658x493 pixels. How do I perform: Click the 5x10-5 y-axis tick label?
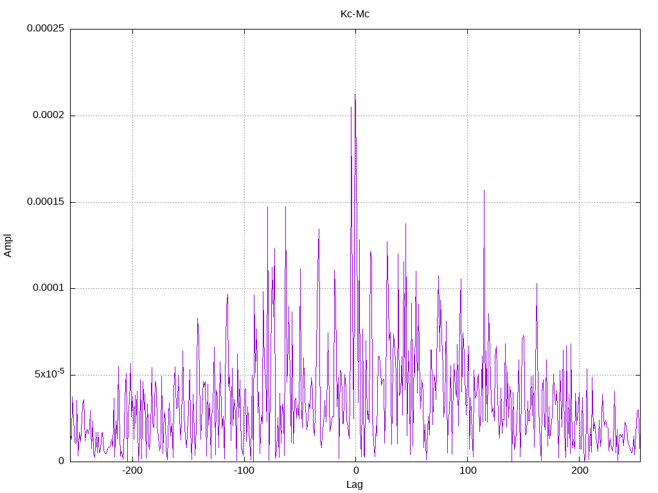[x=49, y=374]
